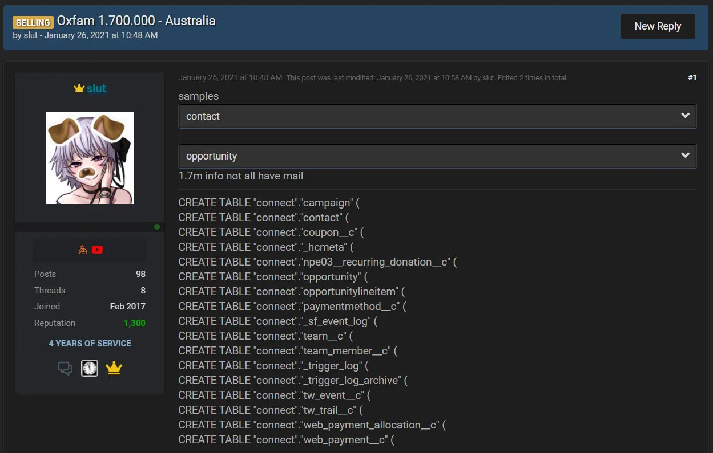Screen dimensions: 713x453
Task: Click the _sf_event_log table line
Action: click(x=278, y=321)
